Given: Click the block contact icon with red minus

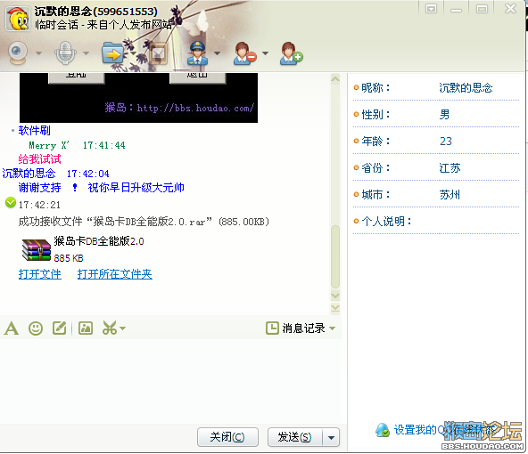Looking at the screenshot, I should (x=244, y=53).
